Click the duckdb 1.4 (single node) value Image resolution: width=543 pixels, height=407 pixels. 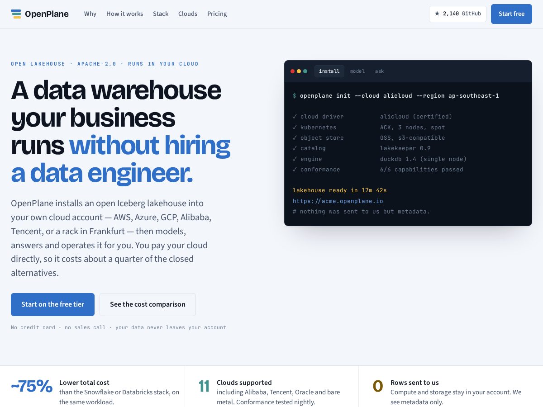point(424,159)
